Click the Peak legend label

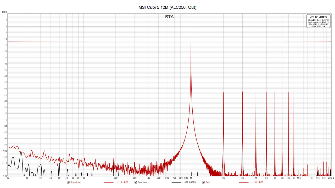(208, 182)
